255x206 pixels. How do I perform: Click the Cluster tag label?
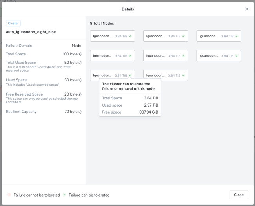pos(13,24)
